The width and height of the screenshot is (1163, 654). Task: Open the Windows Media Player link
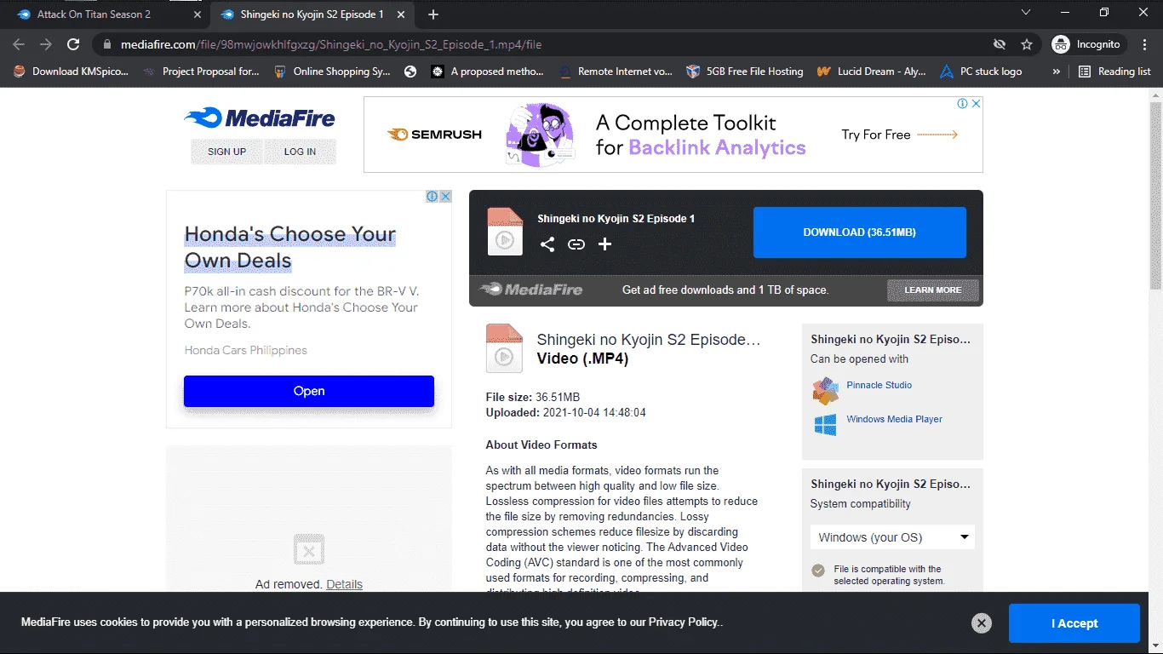point(894,419)
